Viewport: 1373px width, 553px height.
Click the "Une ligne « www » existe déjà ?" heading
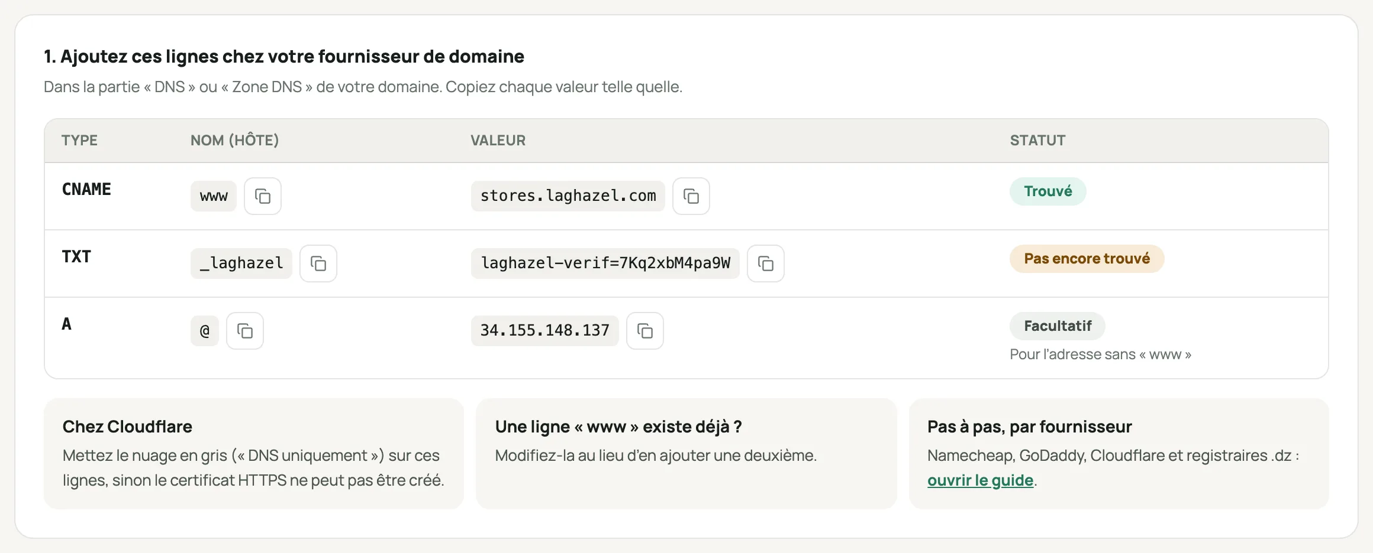tap(618, 427)
